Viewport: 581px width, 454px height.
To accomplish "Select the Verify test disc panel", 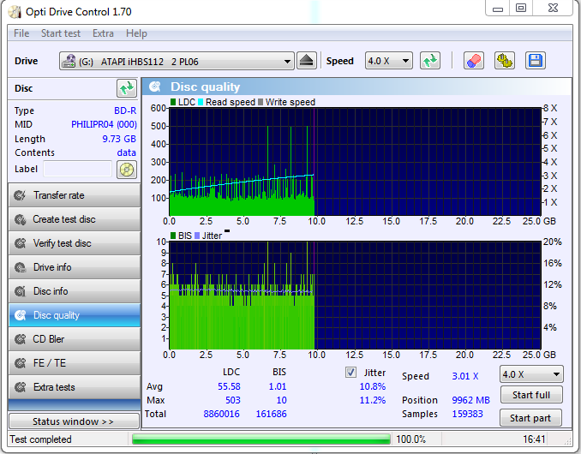I will pos(74,243).
